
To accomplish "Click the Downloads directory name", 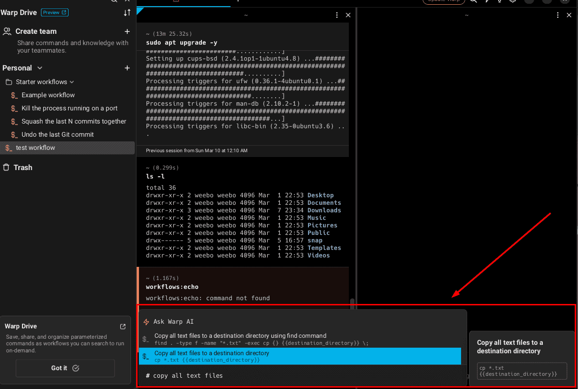I will [324, 210].
